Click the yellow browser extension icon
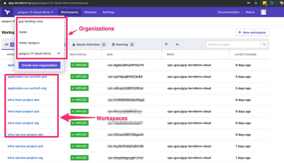Viewport: 284px width, 163px height. [x=265, y=3]
